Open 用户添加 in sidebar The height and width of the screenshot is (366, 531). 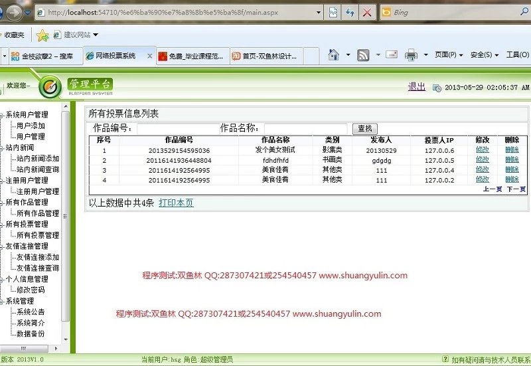click(x=31, y=126)
